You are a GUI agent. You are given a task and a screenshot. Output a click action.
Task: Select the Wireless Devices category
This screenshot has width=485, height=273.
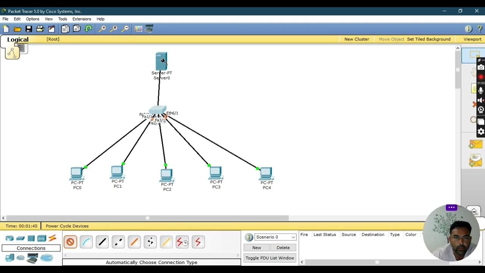pyautogui.click(x=42, y=238)
